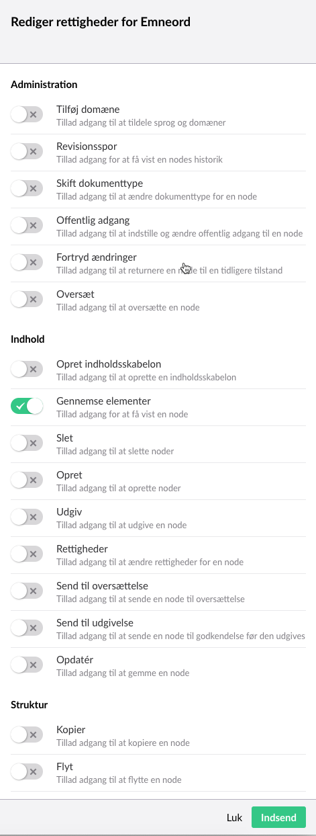This screenshot has height=836, width=316.
Task: Enable Skift dokumenttype permission
Action: click(27, 189)
